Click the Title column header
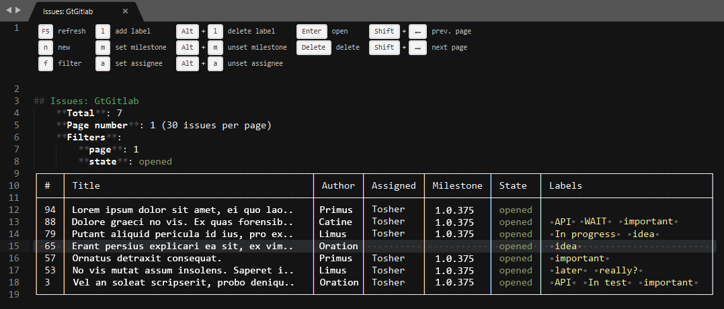The image size is (724, 309). pos(86,185)
